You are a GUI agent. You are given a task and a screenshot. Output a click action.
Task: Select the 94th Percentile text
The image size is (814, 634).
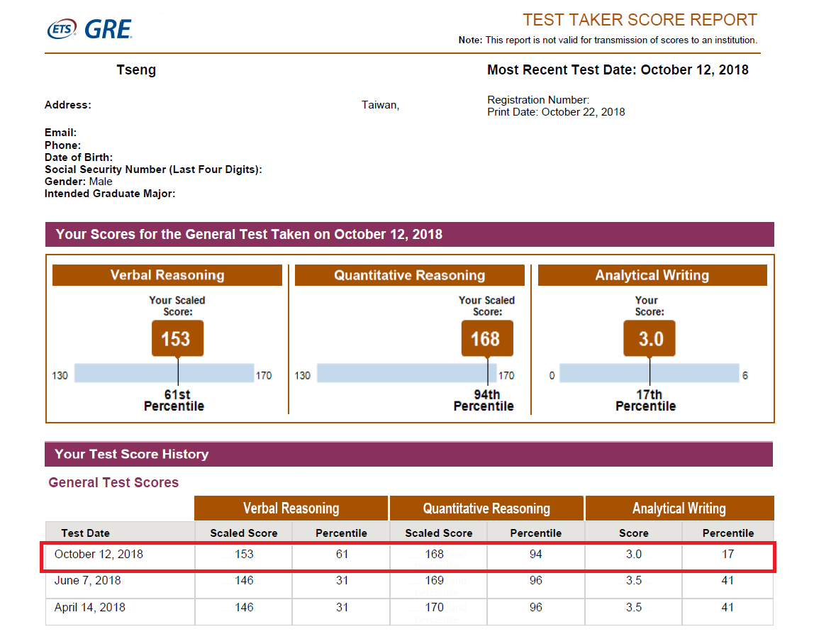484,401
